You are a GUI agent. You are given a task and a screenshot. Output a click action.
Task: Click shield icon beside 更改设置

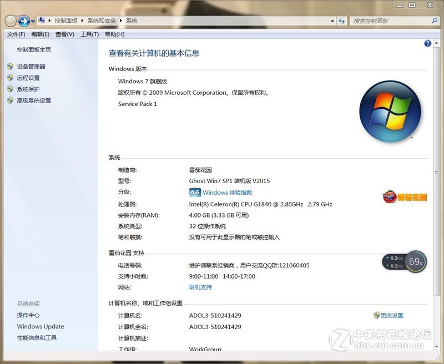click(377, 315)
